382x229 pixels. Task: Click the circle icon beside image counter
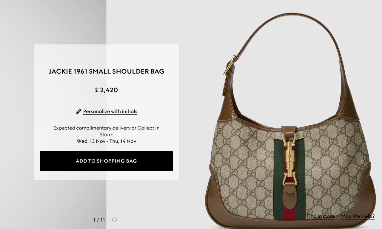(x=114, y=220)
